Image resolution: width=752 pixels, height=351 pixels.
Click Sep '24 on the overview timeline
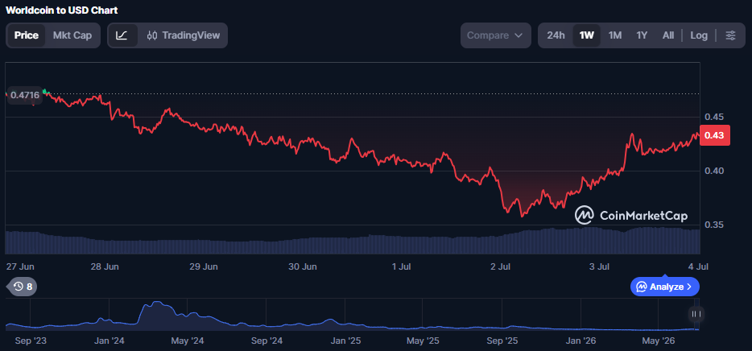[x=267, y=341]
